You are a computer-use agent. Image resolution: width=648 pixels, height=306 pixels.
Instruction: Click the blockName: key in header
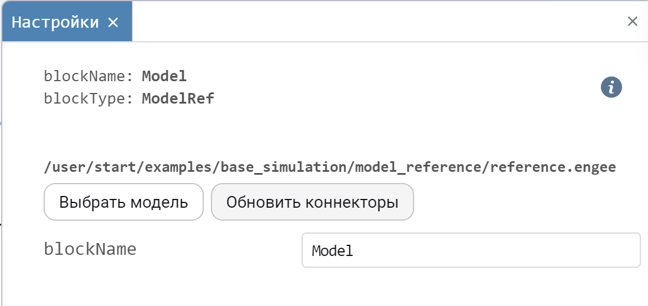pyautogui.click(x=89, y=76)
